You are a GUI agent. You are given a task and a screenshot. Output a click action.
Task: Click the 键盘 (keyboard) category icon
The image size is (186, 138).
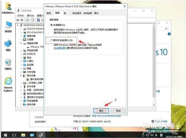(24, 68)
